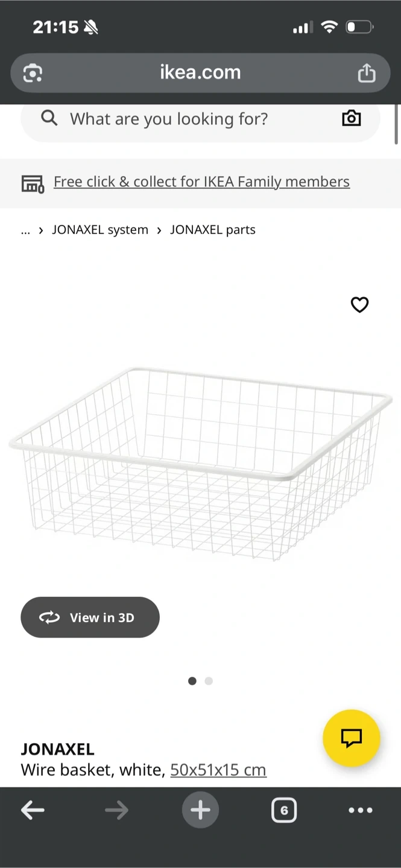This screenshot has height=868, width=401.
Task: Open JONAXEL parts breadcrumb
Action: 213,230
